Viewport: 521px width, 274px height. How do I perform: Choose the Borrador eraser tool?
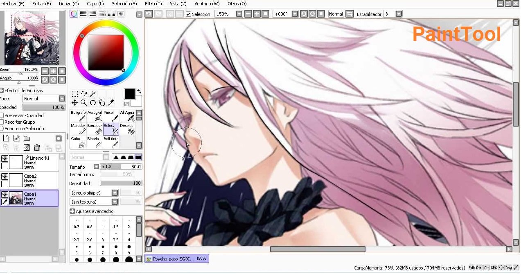tap(95, 129)
